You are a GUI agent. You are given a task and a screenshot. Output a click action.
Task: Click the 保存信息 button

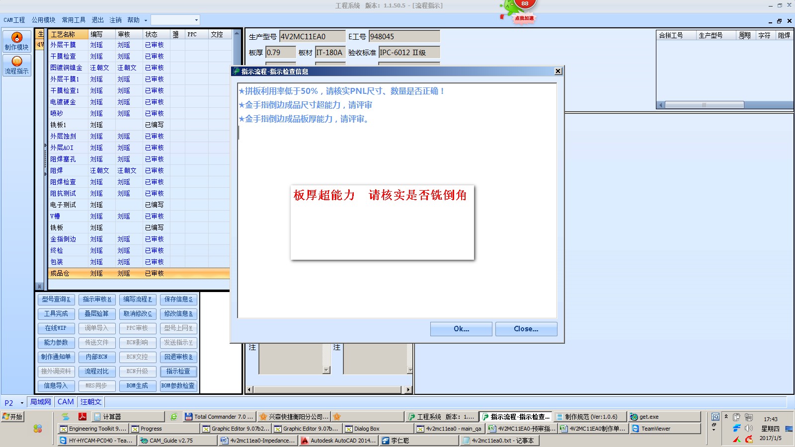178,299
